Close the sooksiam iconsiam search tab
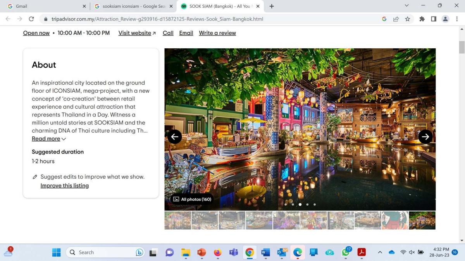This screenshot has height=261, width=465. tap(171, 6)
